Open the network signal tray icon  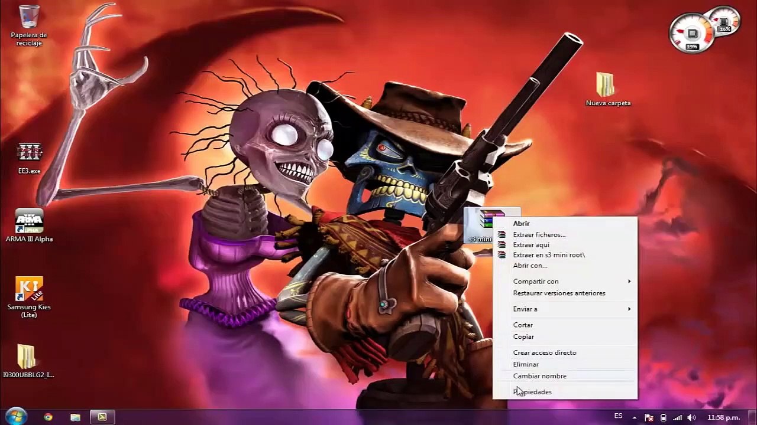[677, 417]
